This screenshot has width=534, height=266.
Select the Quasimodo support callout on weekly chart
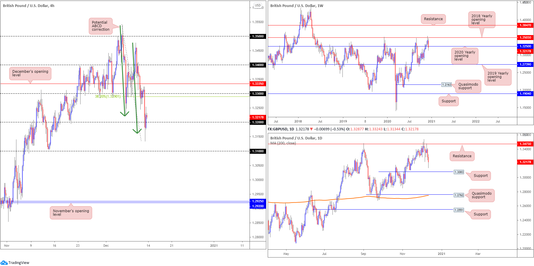coord(468,86)
